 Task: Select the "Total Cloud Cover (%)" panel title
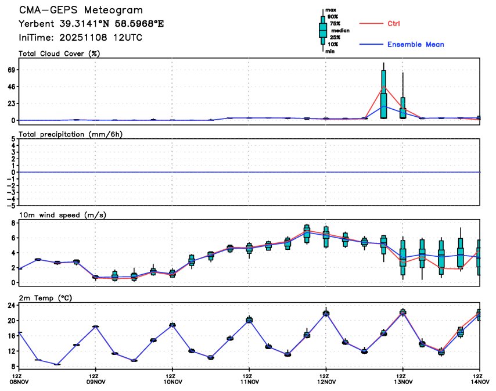click(x=58, y=53)
